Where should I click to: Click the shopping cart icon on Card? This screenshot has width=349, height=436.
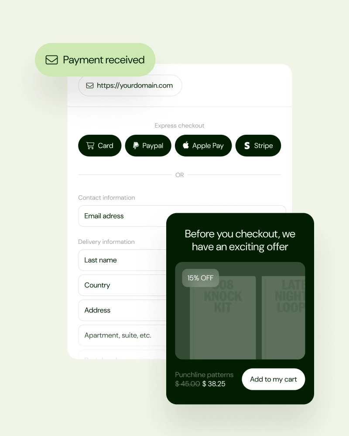[x=90, y=146]
